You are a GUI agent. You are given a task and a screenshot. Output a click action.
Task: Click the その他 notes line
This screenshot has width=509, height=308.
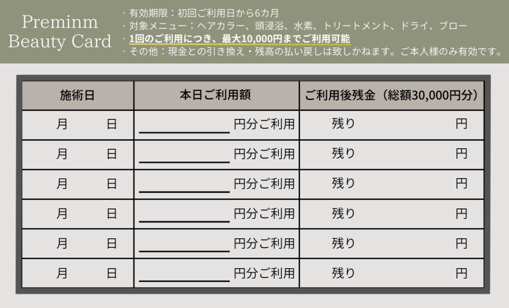point(314,51)
